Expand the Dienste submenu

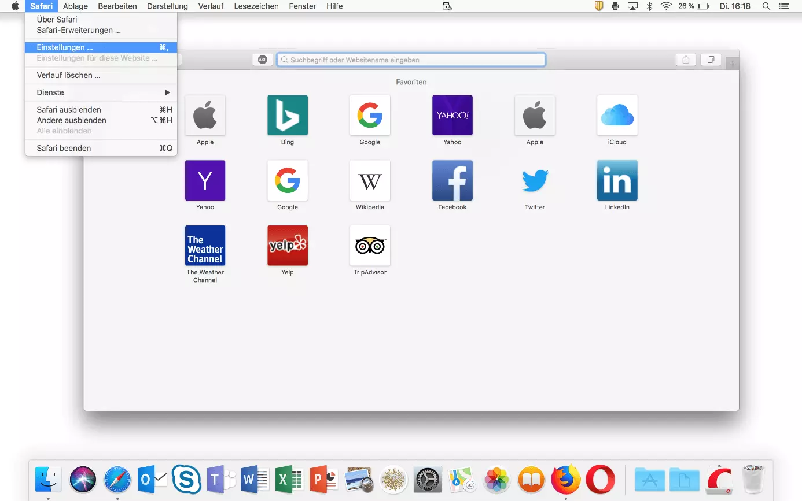pyautogui.click(x=101, y=92)
